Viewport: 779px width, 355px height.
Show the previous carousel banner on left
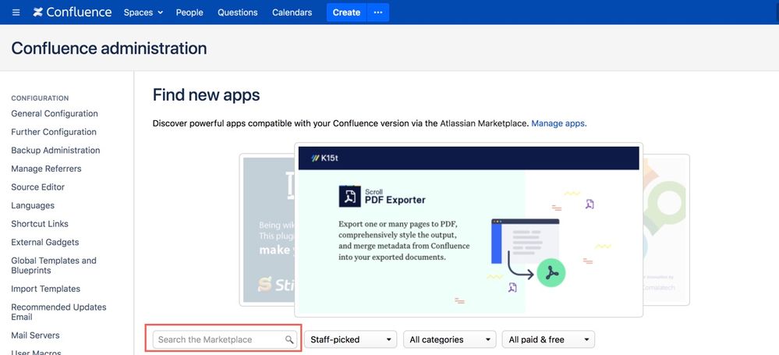[x=266, y=229]
